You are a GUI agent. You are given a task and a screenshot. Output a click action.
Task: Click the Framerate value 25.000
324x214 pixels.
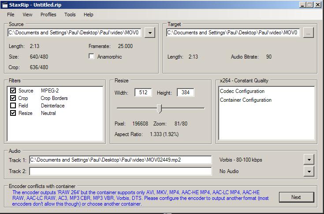click(x=126, y=46)
